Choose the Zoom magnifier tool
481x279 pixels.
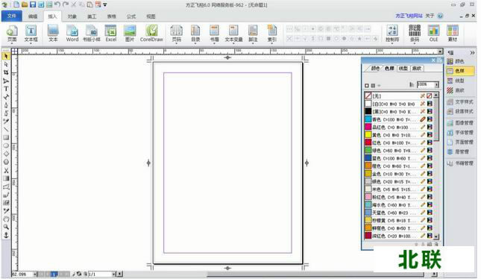pos(6,227)
